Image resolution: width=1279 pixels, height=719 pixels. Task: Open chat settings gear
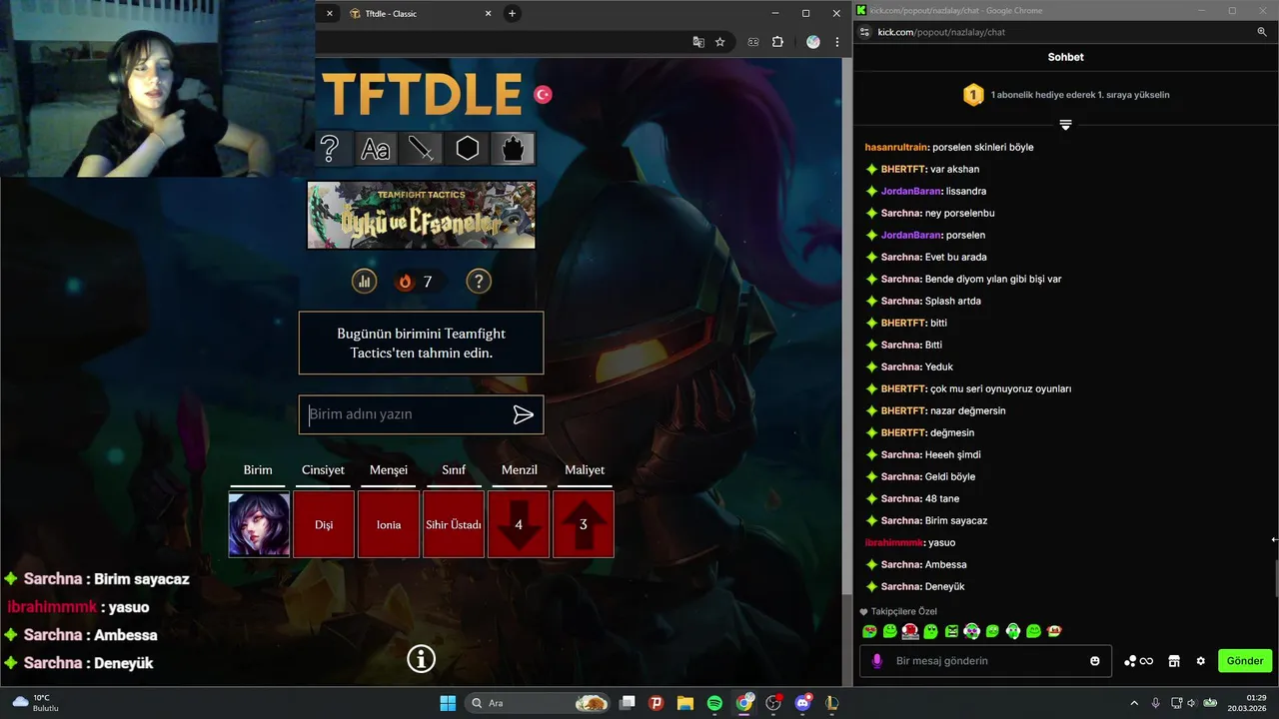[1201, 661]
